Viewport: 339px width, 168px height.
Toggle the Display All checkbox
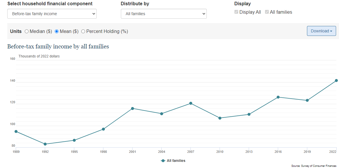(236, 12)
